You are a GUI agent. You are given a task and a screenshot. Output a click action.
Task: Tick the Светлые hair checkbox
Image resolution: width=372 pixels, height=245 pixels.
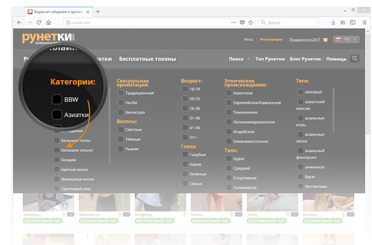(121, 129)
